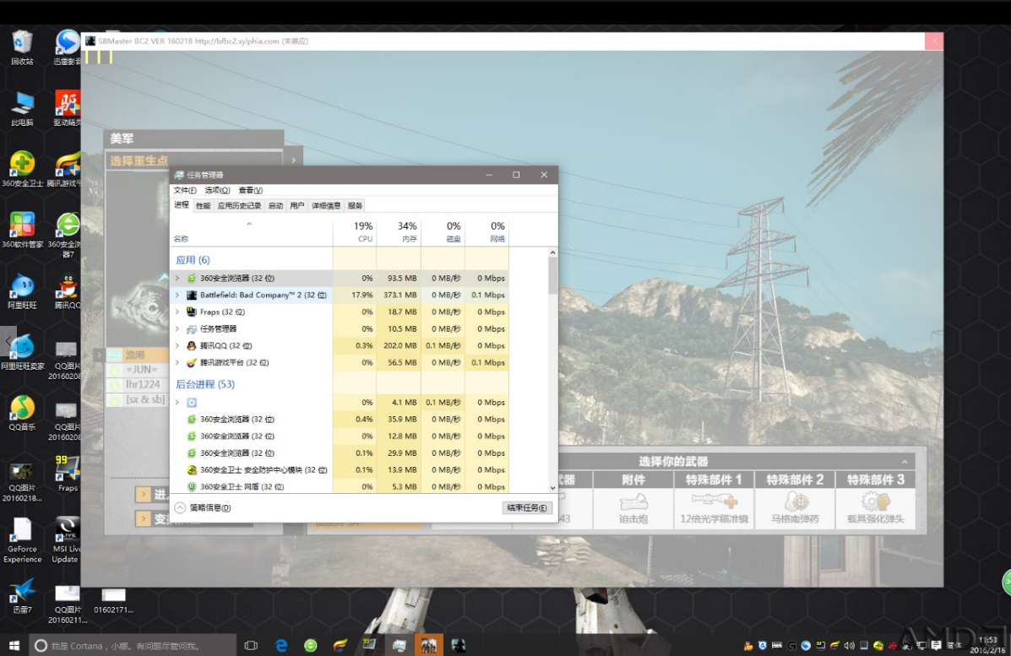Expand the 任务管理器 process row
Screen dimensions: 1011x656
tap(177, 328)
